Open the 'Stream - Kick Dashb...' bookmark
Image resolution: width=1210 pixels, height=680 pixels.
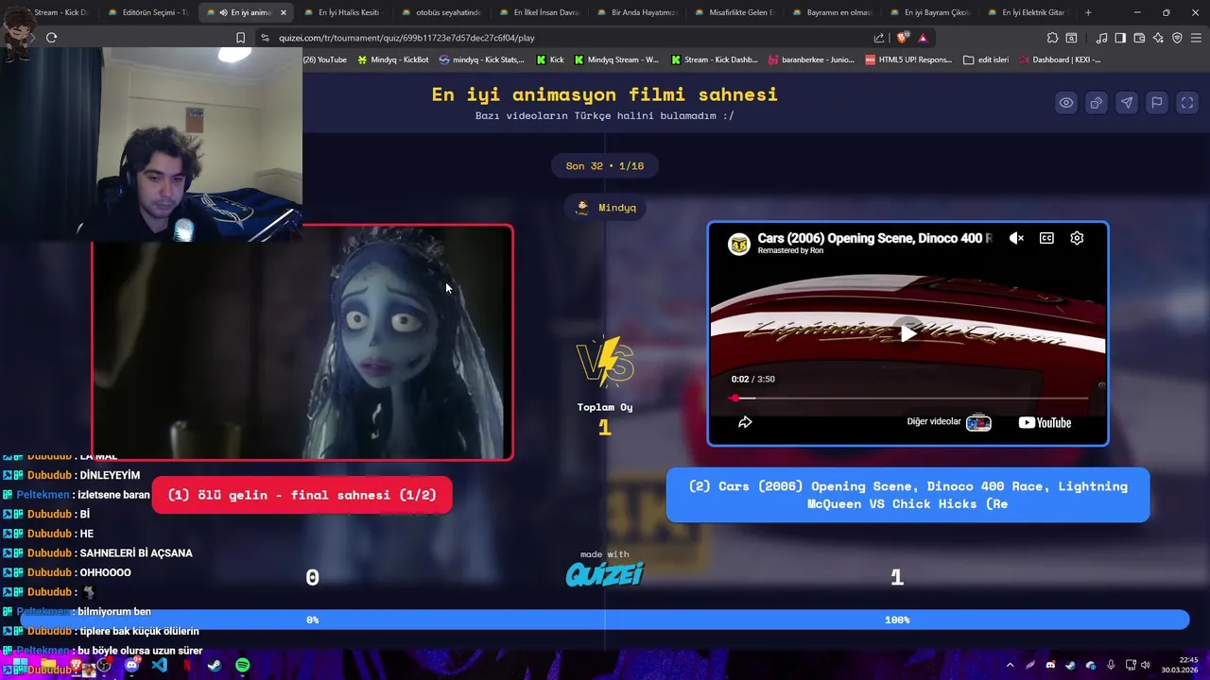(714, 59)
